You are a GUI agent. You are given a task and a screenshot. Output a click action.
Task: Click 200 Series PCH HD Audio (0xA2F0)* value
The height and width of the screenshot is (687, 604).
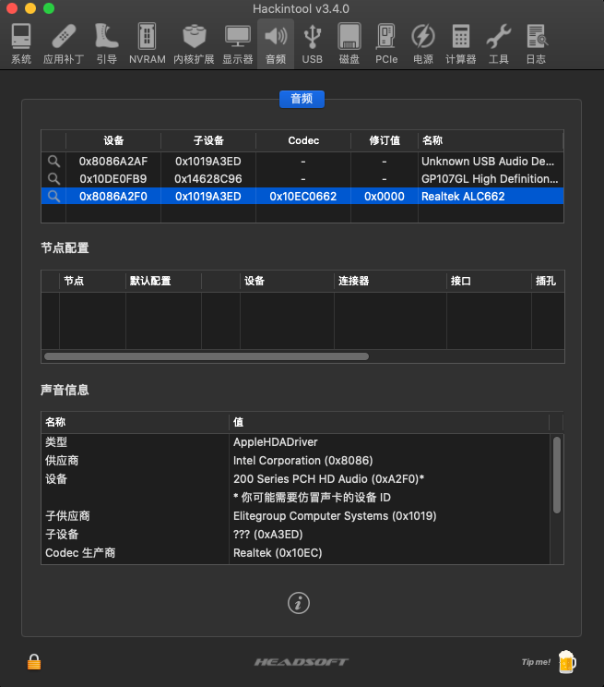pyautogui.click(x=328, y=479)
